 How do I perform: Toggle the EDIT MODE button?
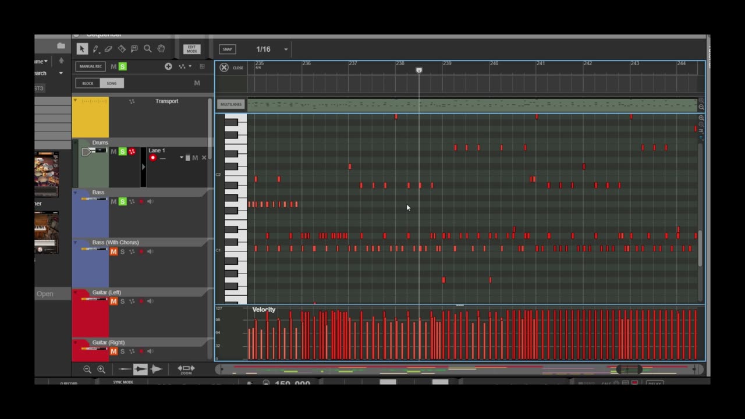point(191,49)
